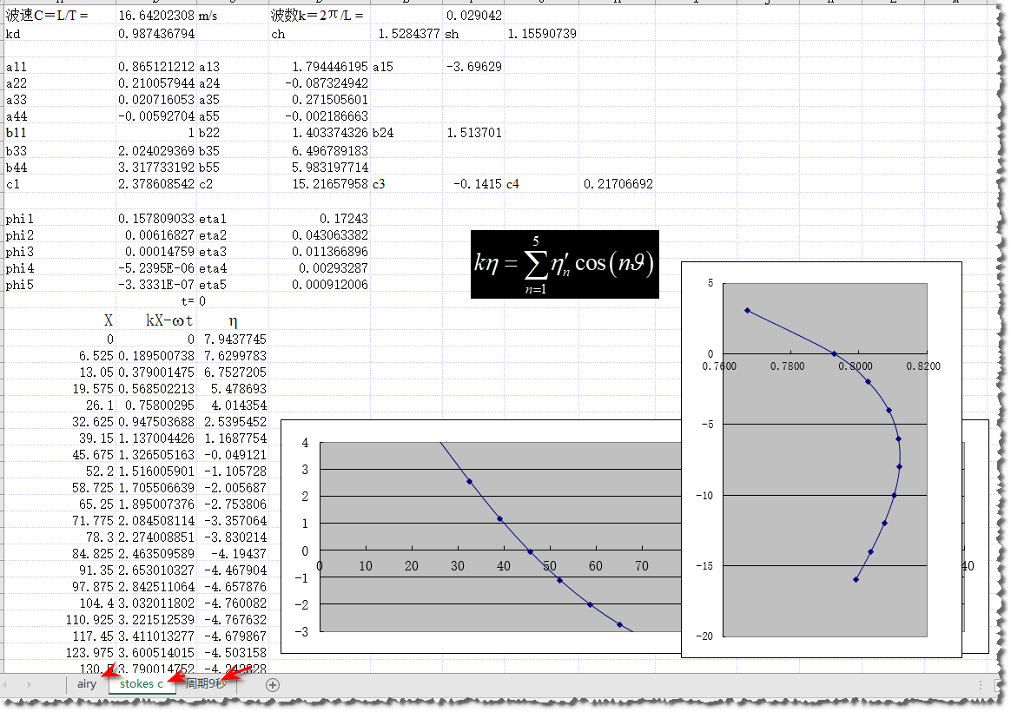
Task: Select the stokes c sheet tab
Action: coord(141,684)
